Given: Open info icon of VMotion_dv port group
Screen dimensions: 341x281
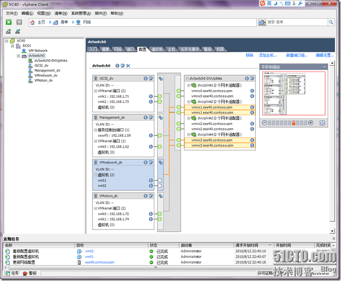Looking at the screenshot, I should coord(146,196).
